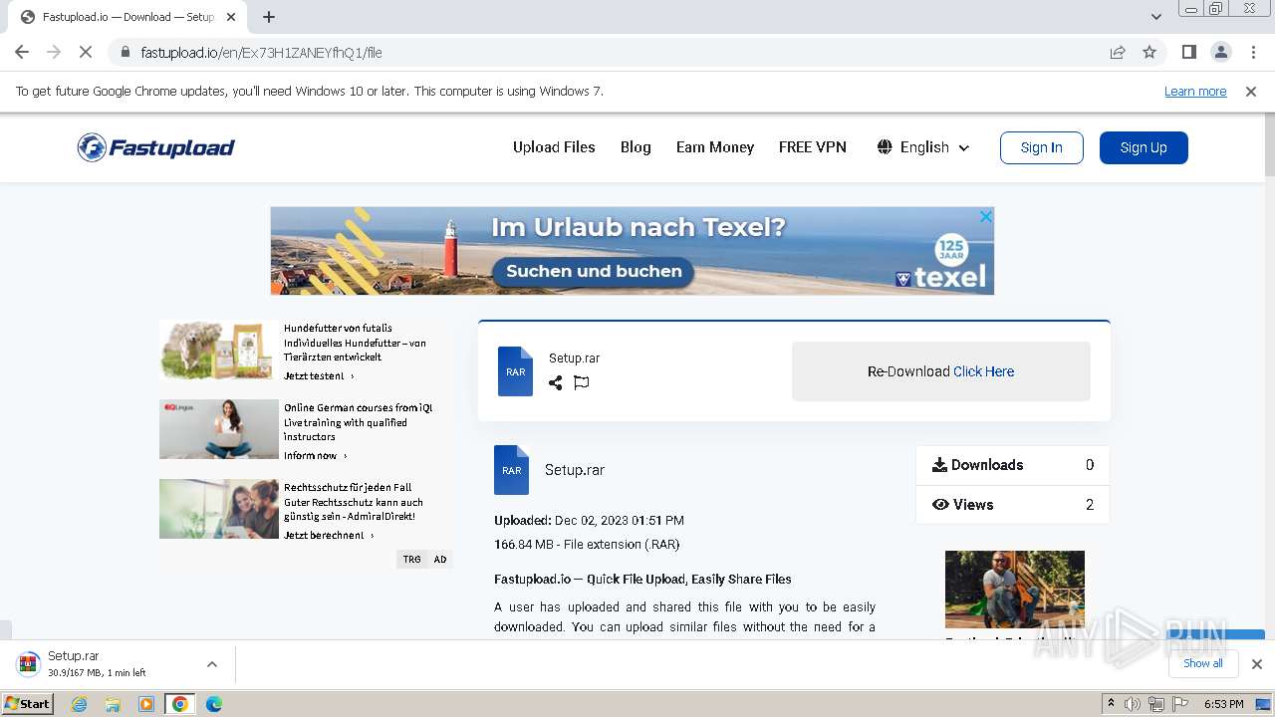
Task: Click the RAR file icon in download card
Action: point(515,371)
